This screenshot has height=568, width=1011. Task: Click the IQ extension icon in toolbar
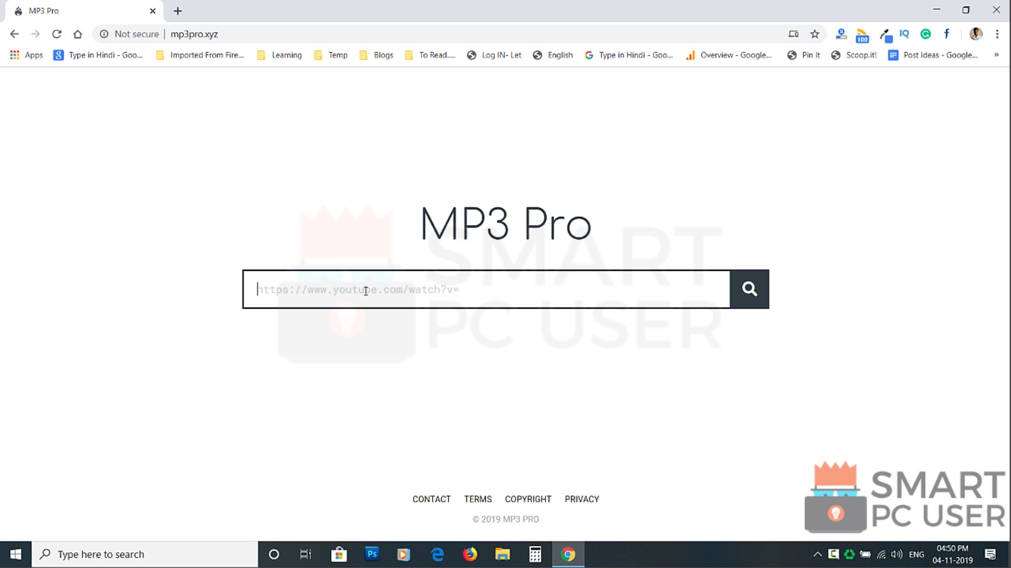pos(904,34)
